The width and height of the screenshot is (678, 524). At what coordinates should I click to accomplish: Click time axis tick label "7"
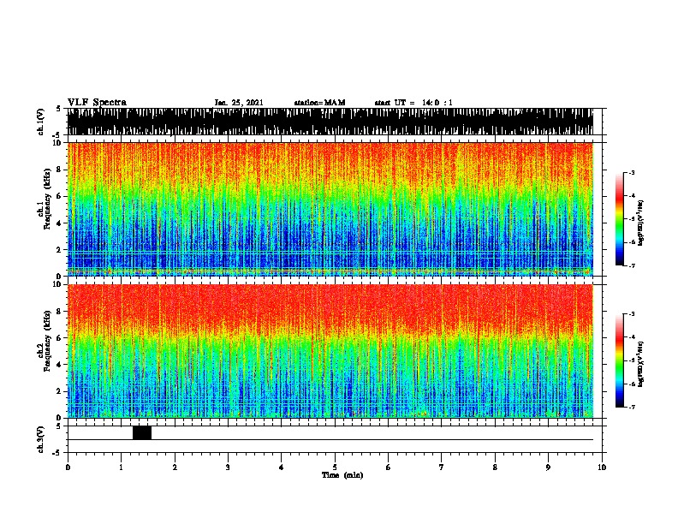[x=442, y=467]
